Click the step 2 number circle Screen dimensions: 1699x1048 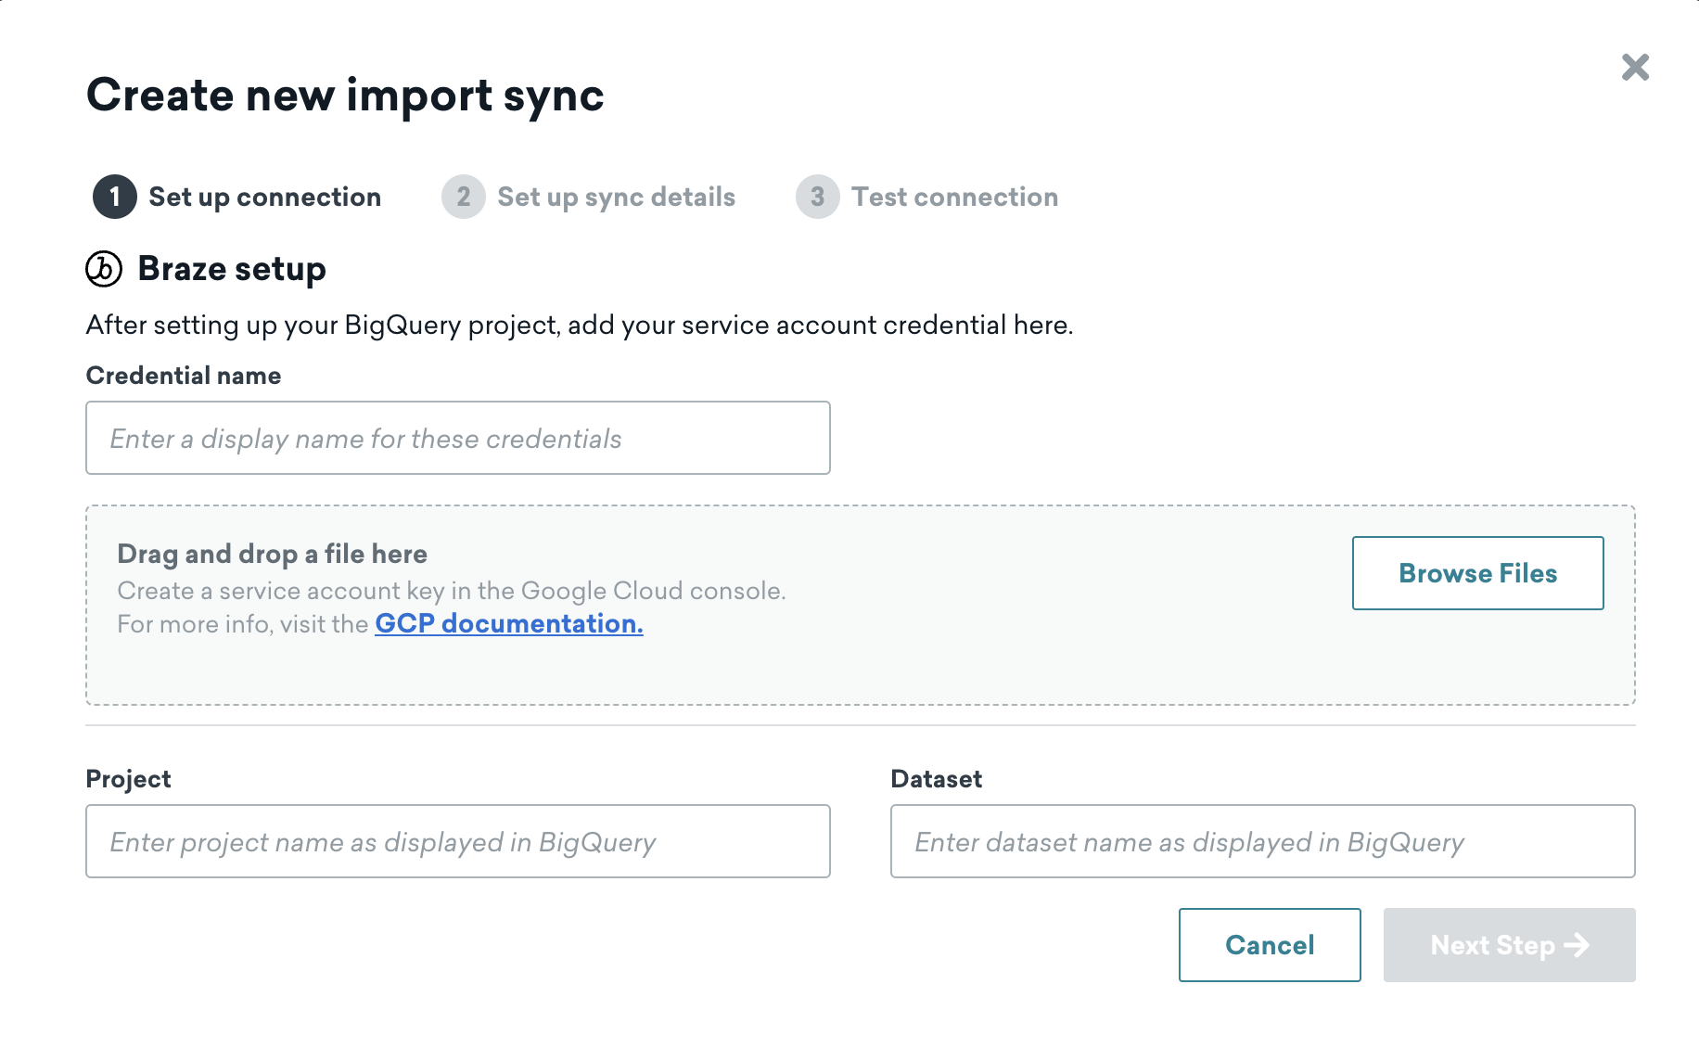(x=464, y=197)
